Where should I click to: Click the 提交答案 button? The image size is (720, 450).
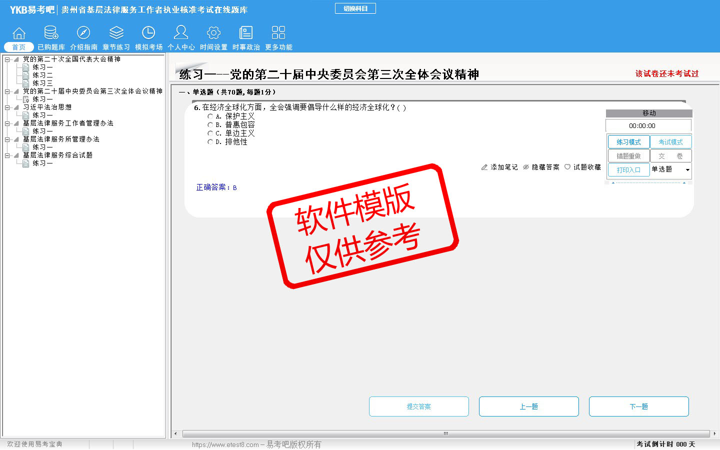click(x=418, y=406)
